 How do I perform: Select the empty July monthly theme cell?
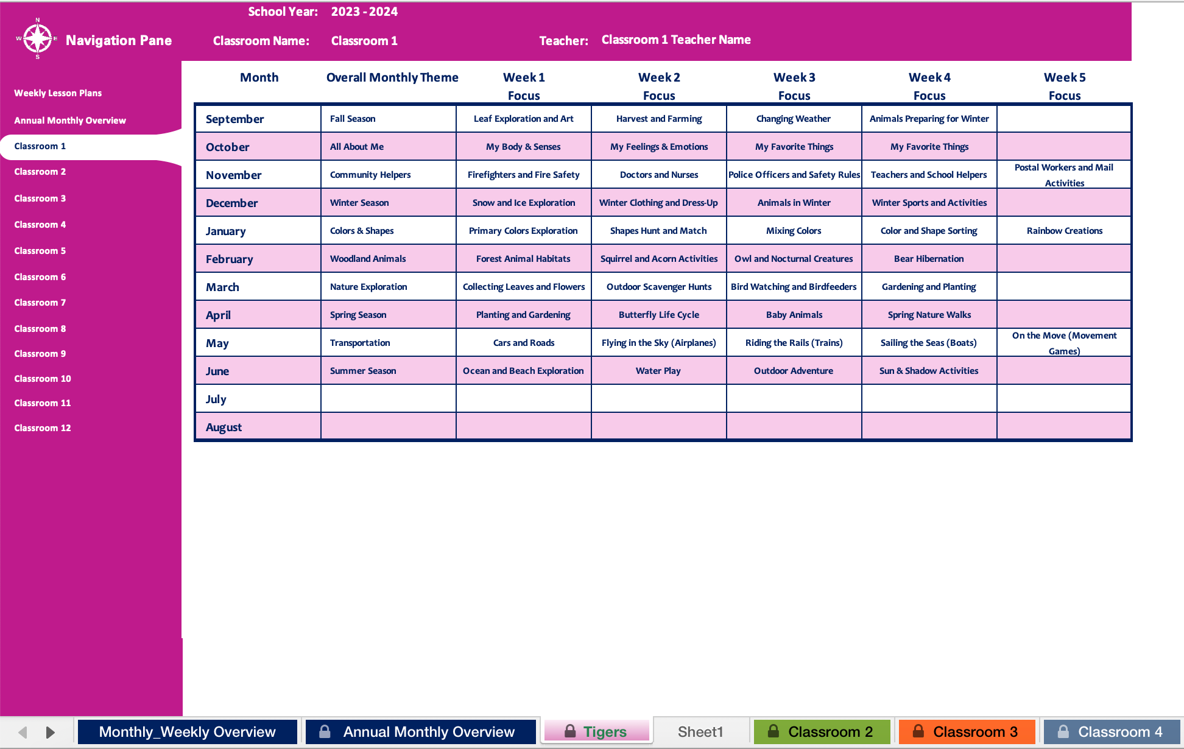point(388,399)
